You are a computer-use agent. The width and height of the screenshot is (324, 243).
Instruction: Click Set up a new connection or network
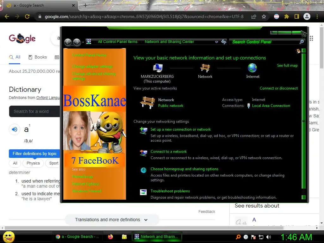coord(181,129)
